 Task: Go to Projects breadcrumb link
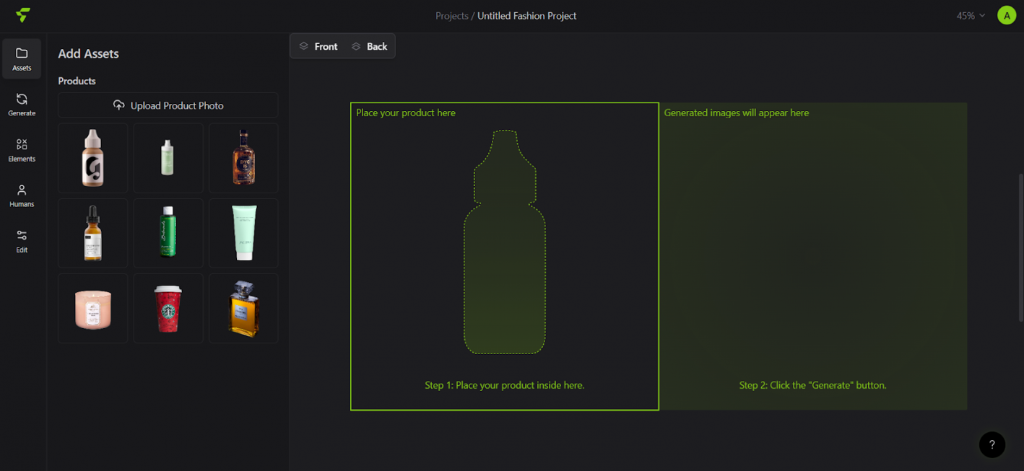pos(452,16)
